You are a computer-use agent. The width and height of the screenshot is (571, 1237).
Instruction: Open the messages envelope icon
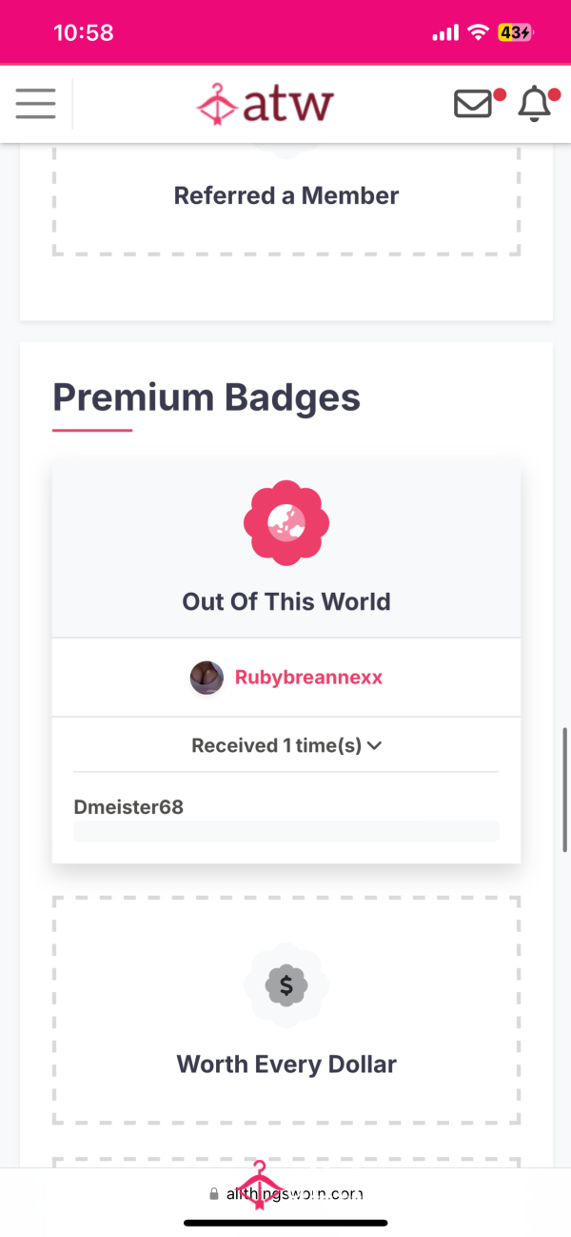click(x=473, y=103)
